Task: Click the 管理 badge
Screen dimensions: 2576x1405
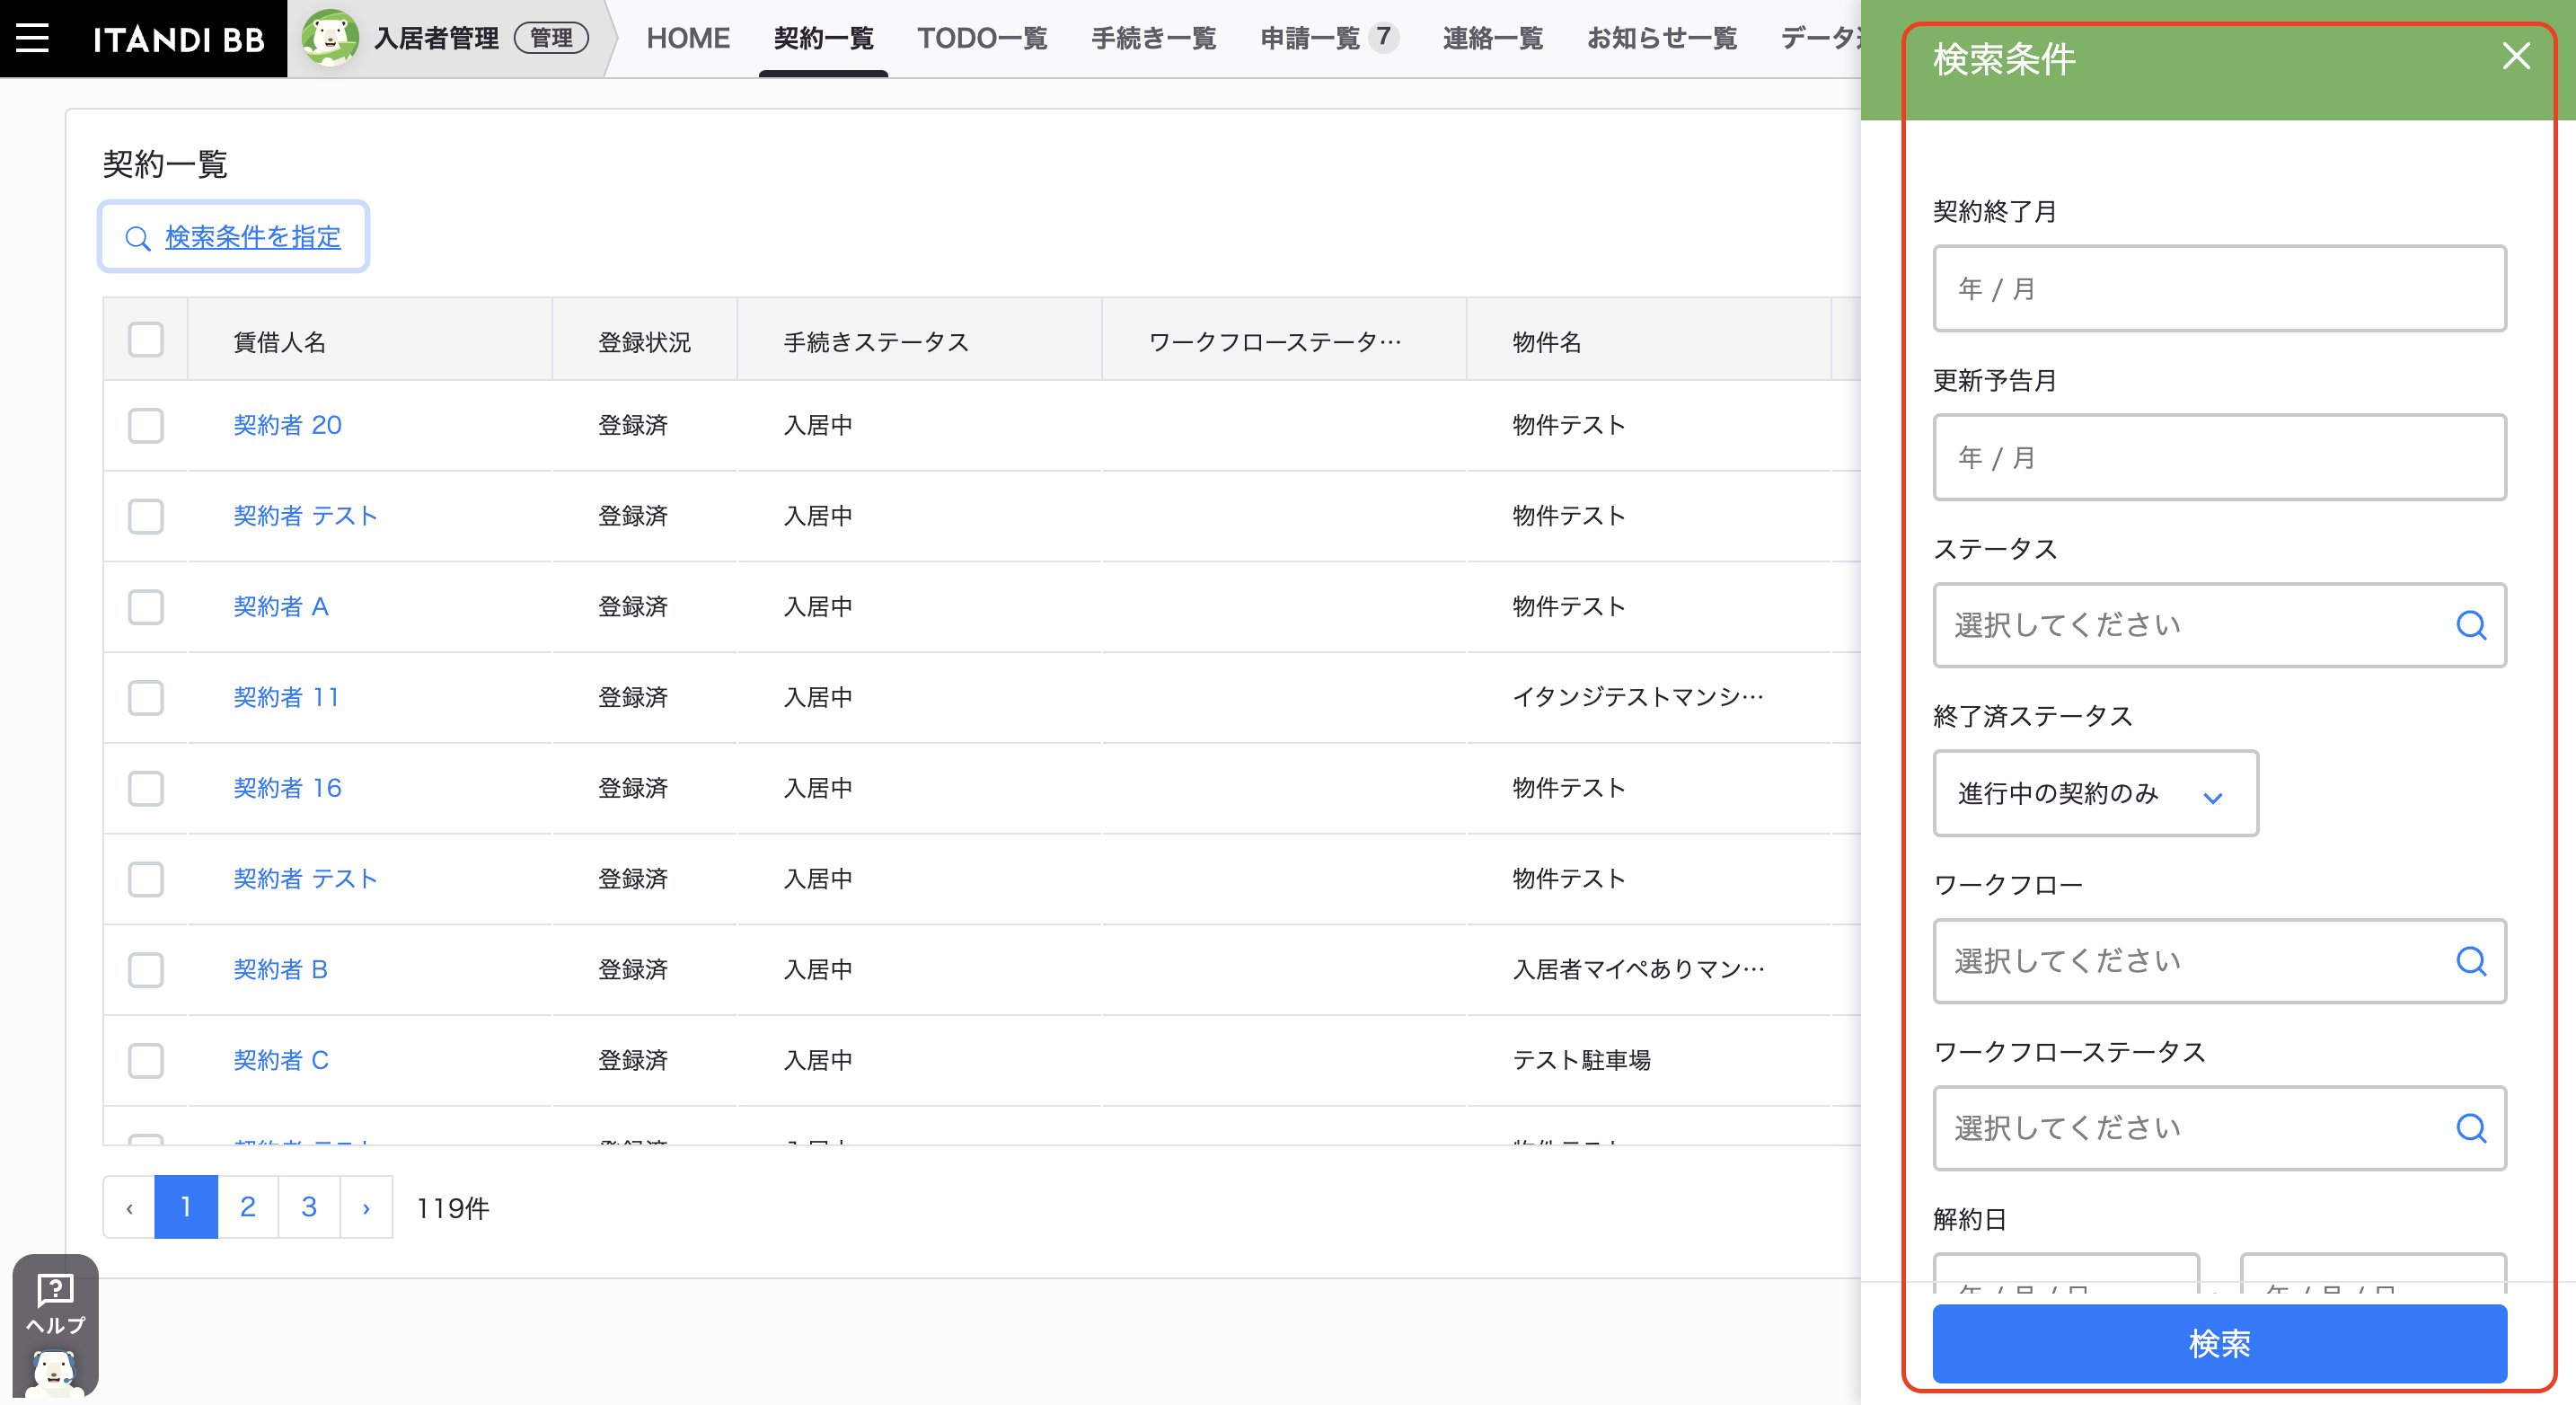Action: [551, 38]
